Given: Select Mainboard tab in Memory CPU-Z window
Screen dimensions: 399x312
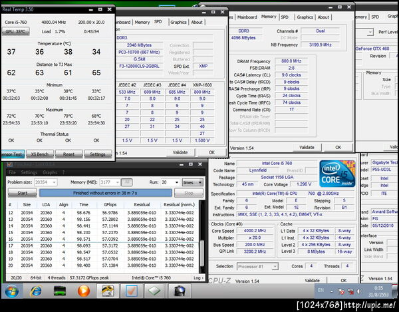Looking at the screenshot, I should (x=247, y=17).
